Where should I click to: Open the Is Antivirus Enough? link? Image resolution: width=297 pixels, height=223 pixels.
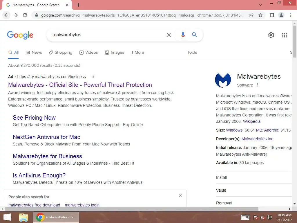click(39, 175)
